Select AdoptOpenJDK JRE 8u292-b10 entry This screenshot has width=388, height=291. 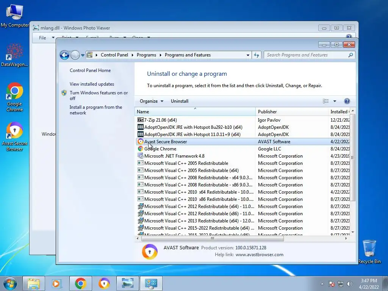[x=193, y=127]
